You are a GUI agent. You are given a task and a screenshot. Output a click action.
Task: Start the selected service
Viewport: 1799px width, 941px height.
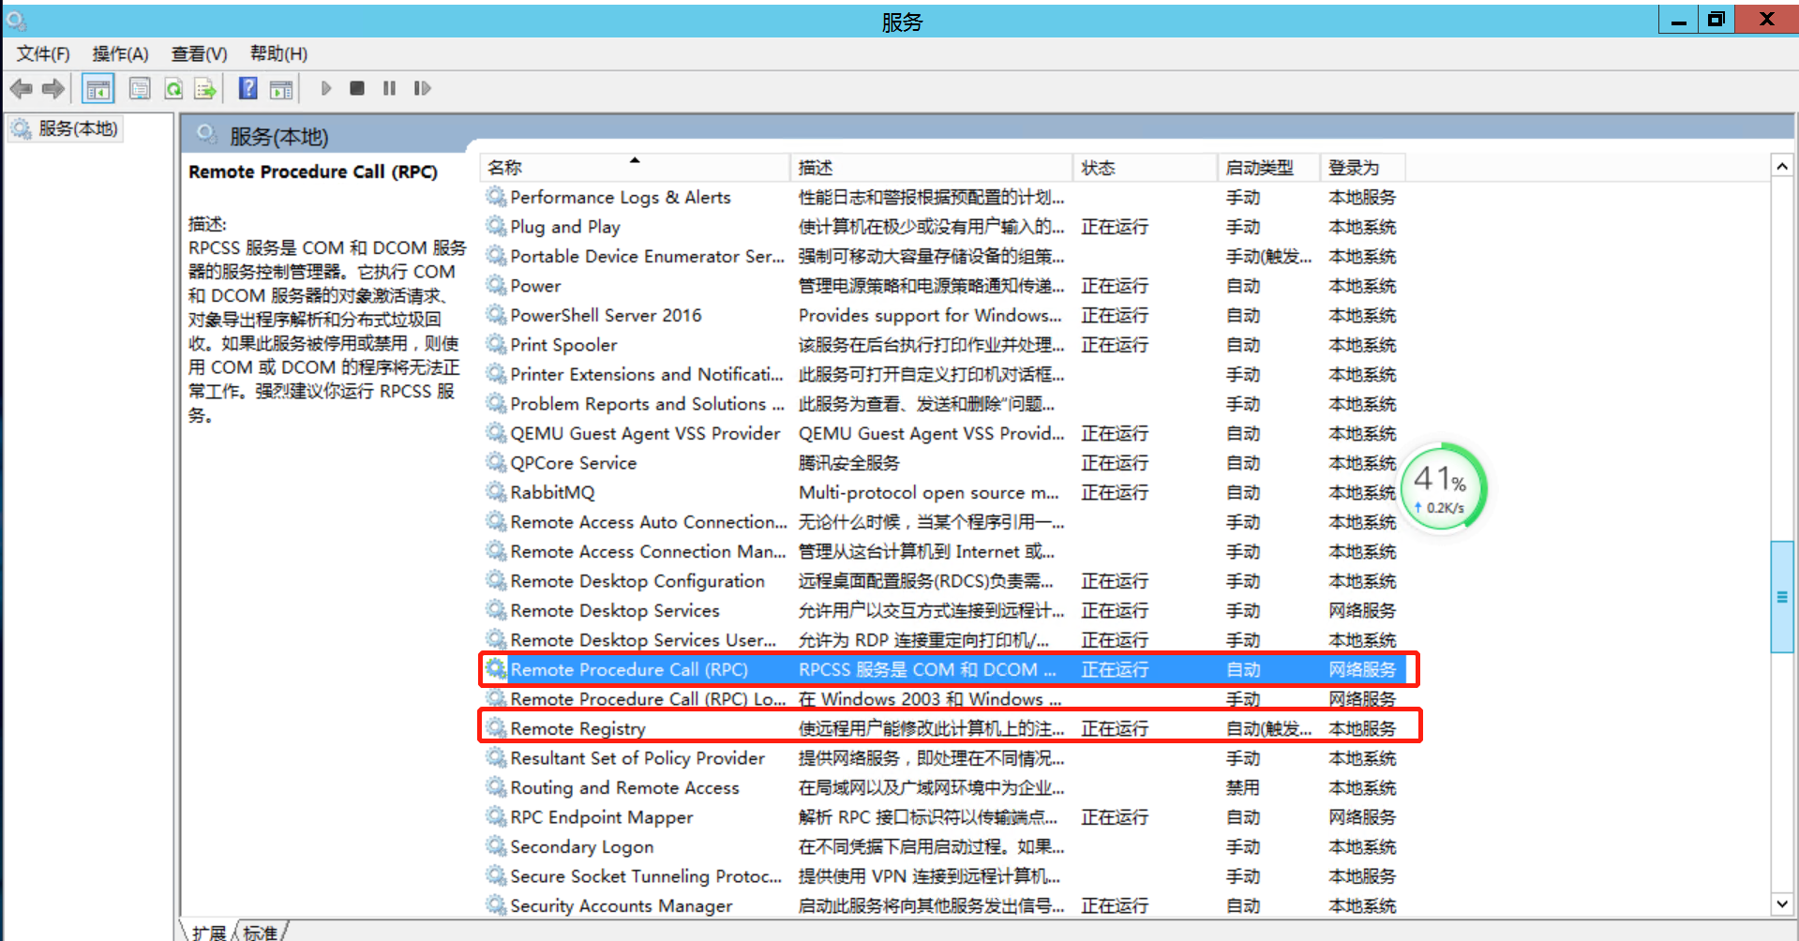pyautogui.click(x=325, y=88)
